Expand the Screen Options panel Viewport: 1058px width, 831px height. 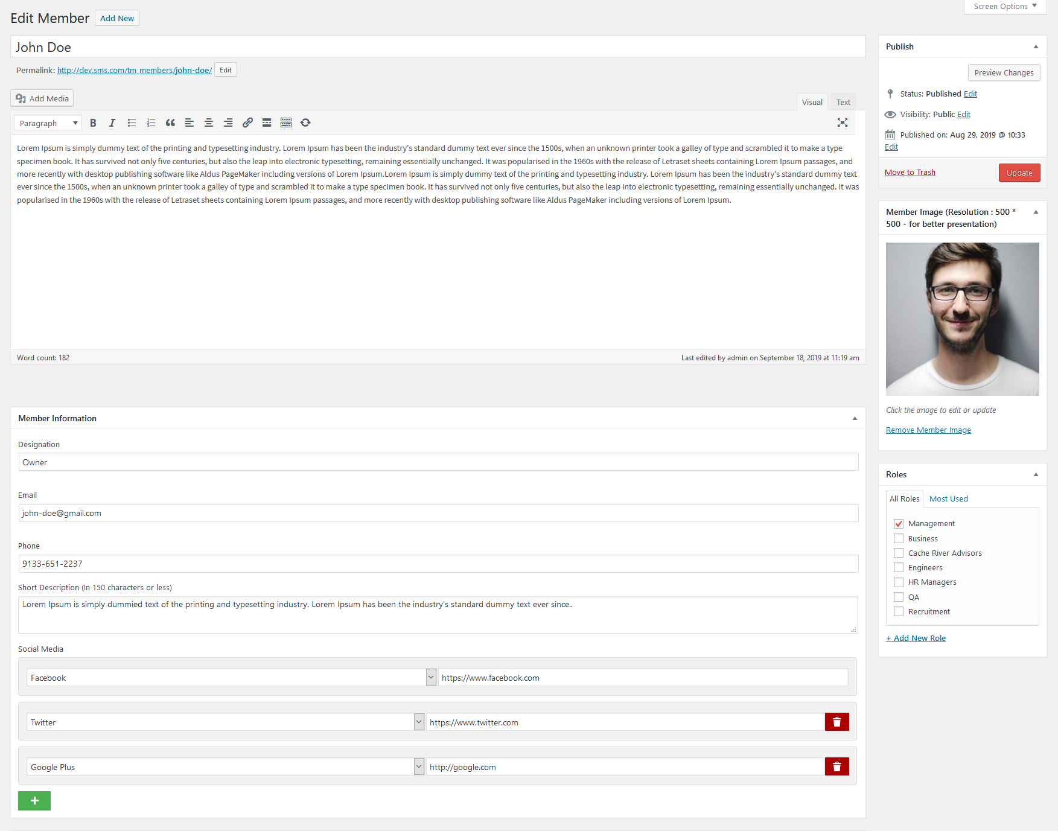pos(1005,7)
